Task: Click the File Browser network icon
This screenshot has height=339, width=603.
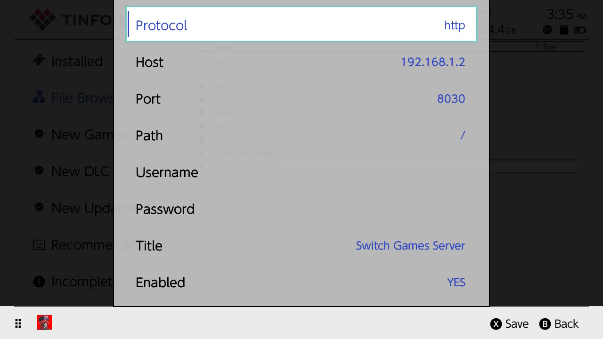Action: [x=39, y=97]
